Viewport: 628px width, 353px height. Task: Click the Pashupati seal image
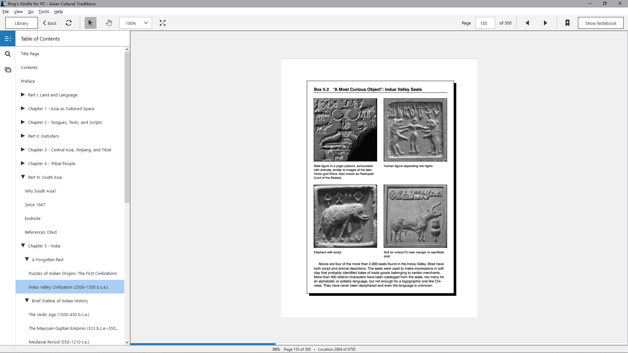tap(345, 130)
